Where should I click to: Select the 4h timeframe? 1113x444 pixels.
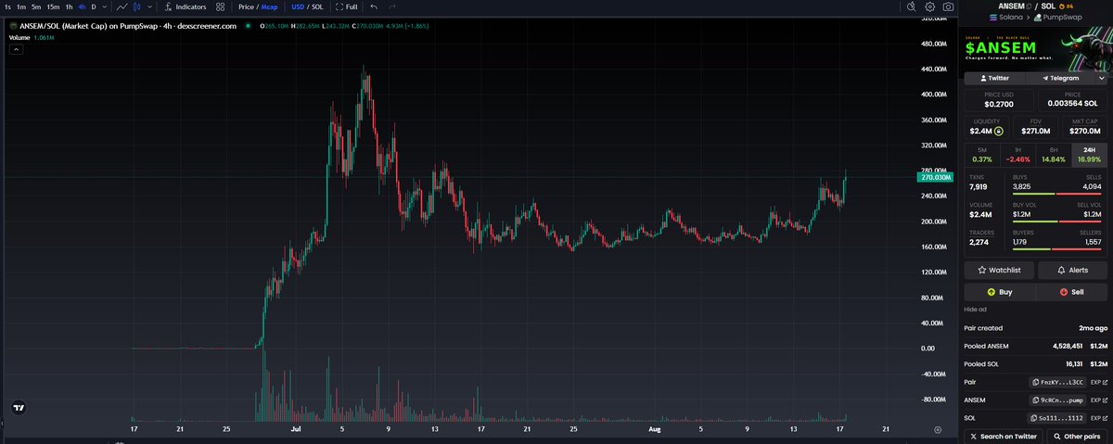[82, 6]
